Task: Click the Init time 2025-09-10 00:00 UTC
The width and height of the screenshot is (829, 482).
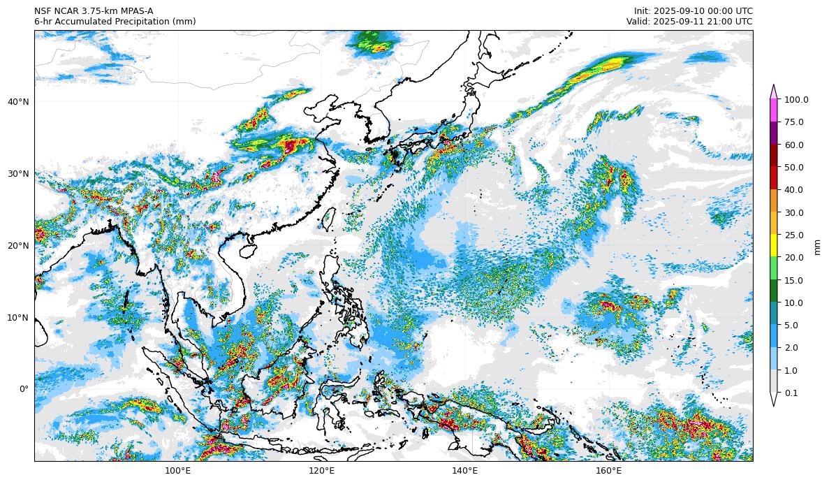Action: 693,11
